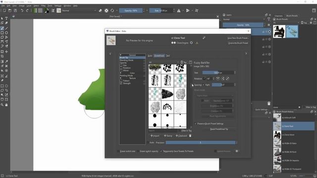Toggle Temporarily Save Tweaks To Presets

click(x=161, y=151)
